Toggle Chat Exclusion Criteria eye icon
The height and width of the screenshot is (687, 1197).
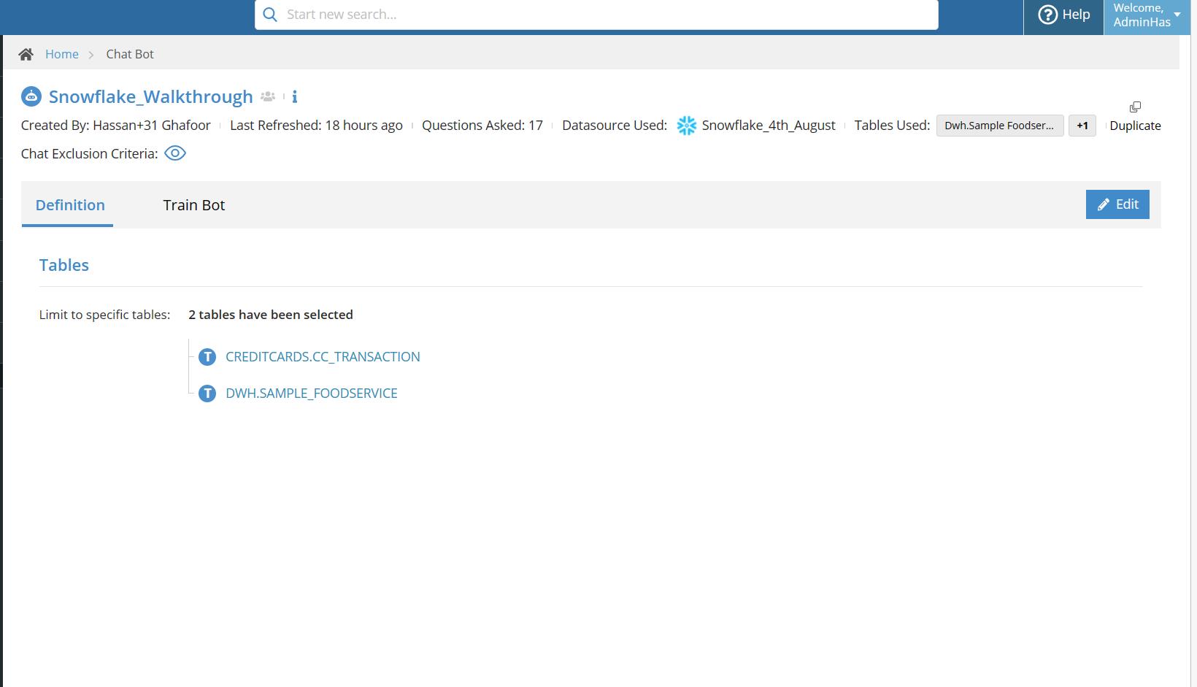(175, 153)
